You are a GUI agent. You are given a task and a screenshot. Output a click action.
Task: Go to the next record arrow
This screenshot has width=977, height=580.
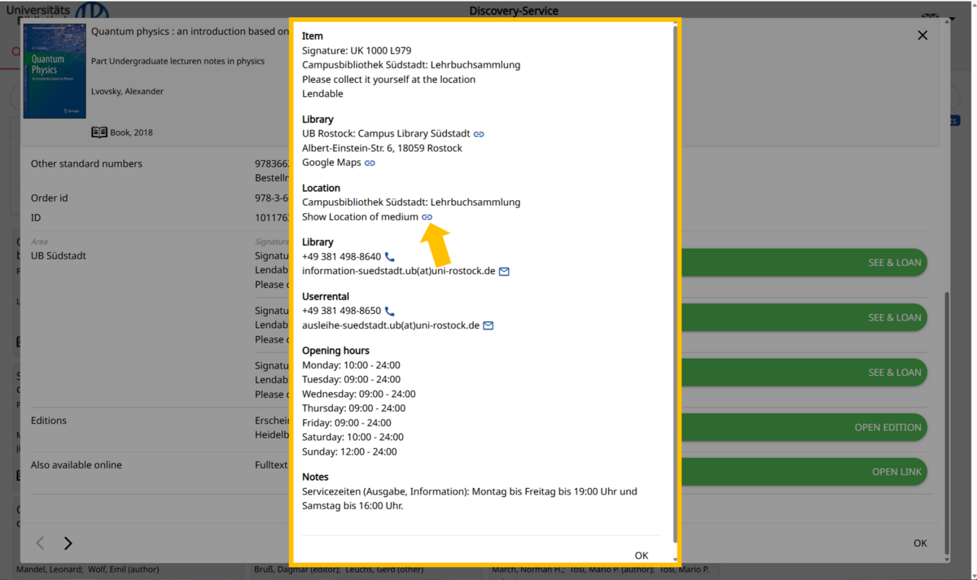[x=68, y=543]
